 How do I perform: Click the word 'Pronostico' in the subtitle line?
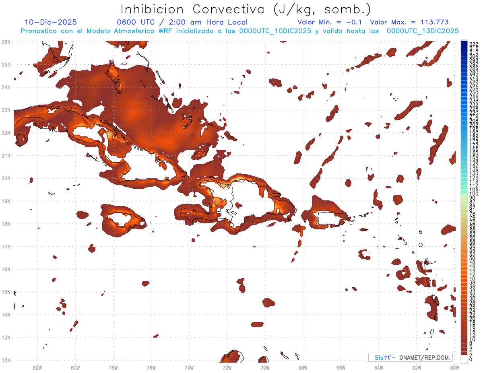tap(39, 31)
